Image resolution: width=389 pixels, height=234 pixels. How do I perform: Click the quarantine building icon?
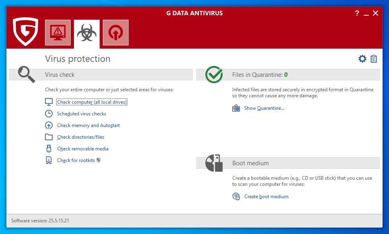tap(236, 108)
